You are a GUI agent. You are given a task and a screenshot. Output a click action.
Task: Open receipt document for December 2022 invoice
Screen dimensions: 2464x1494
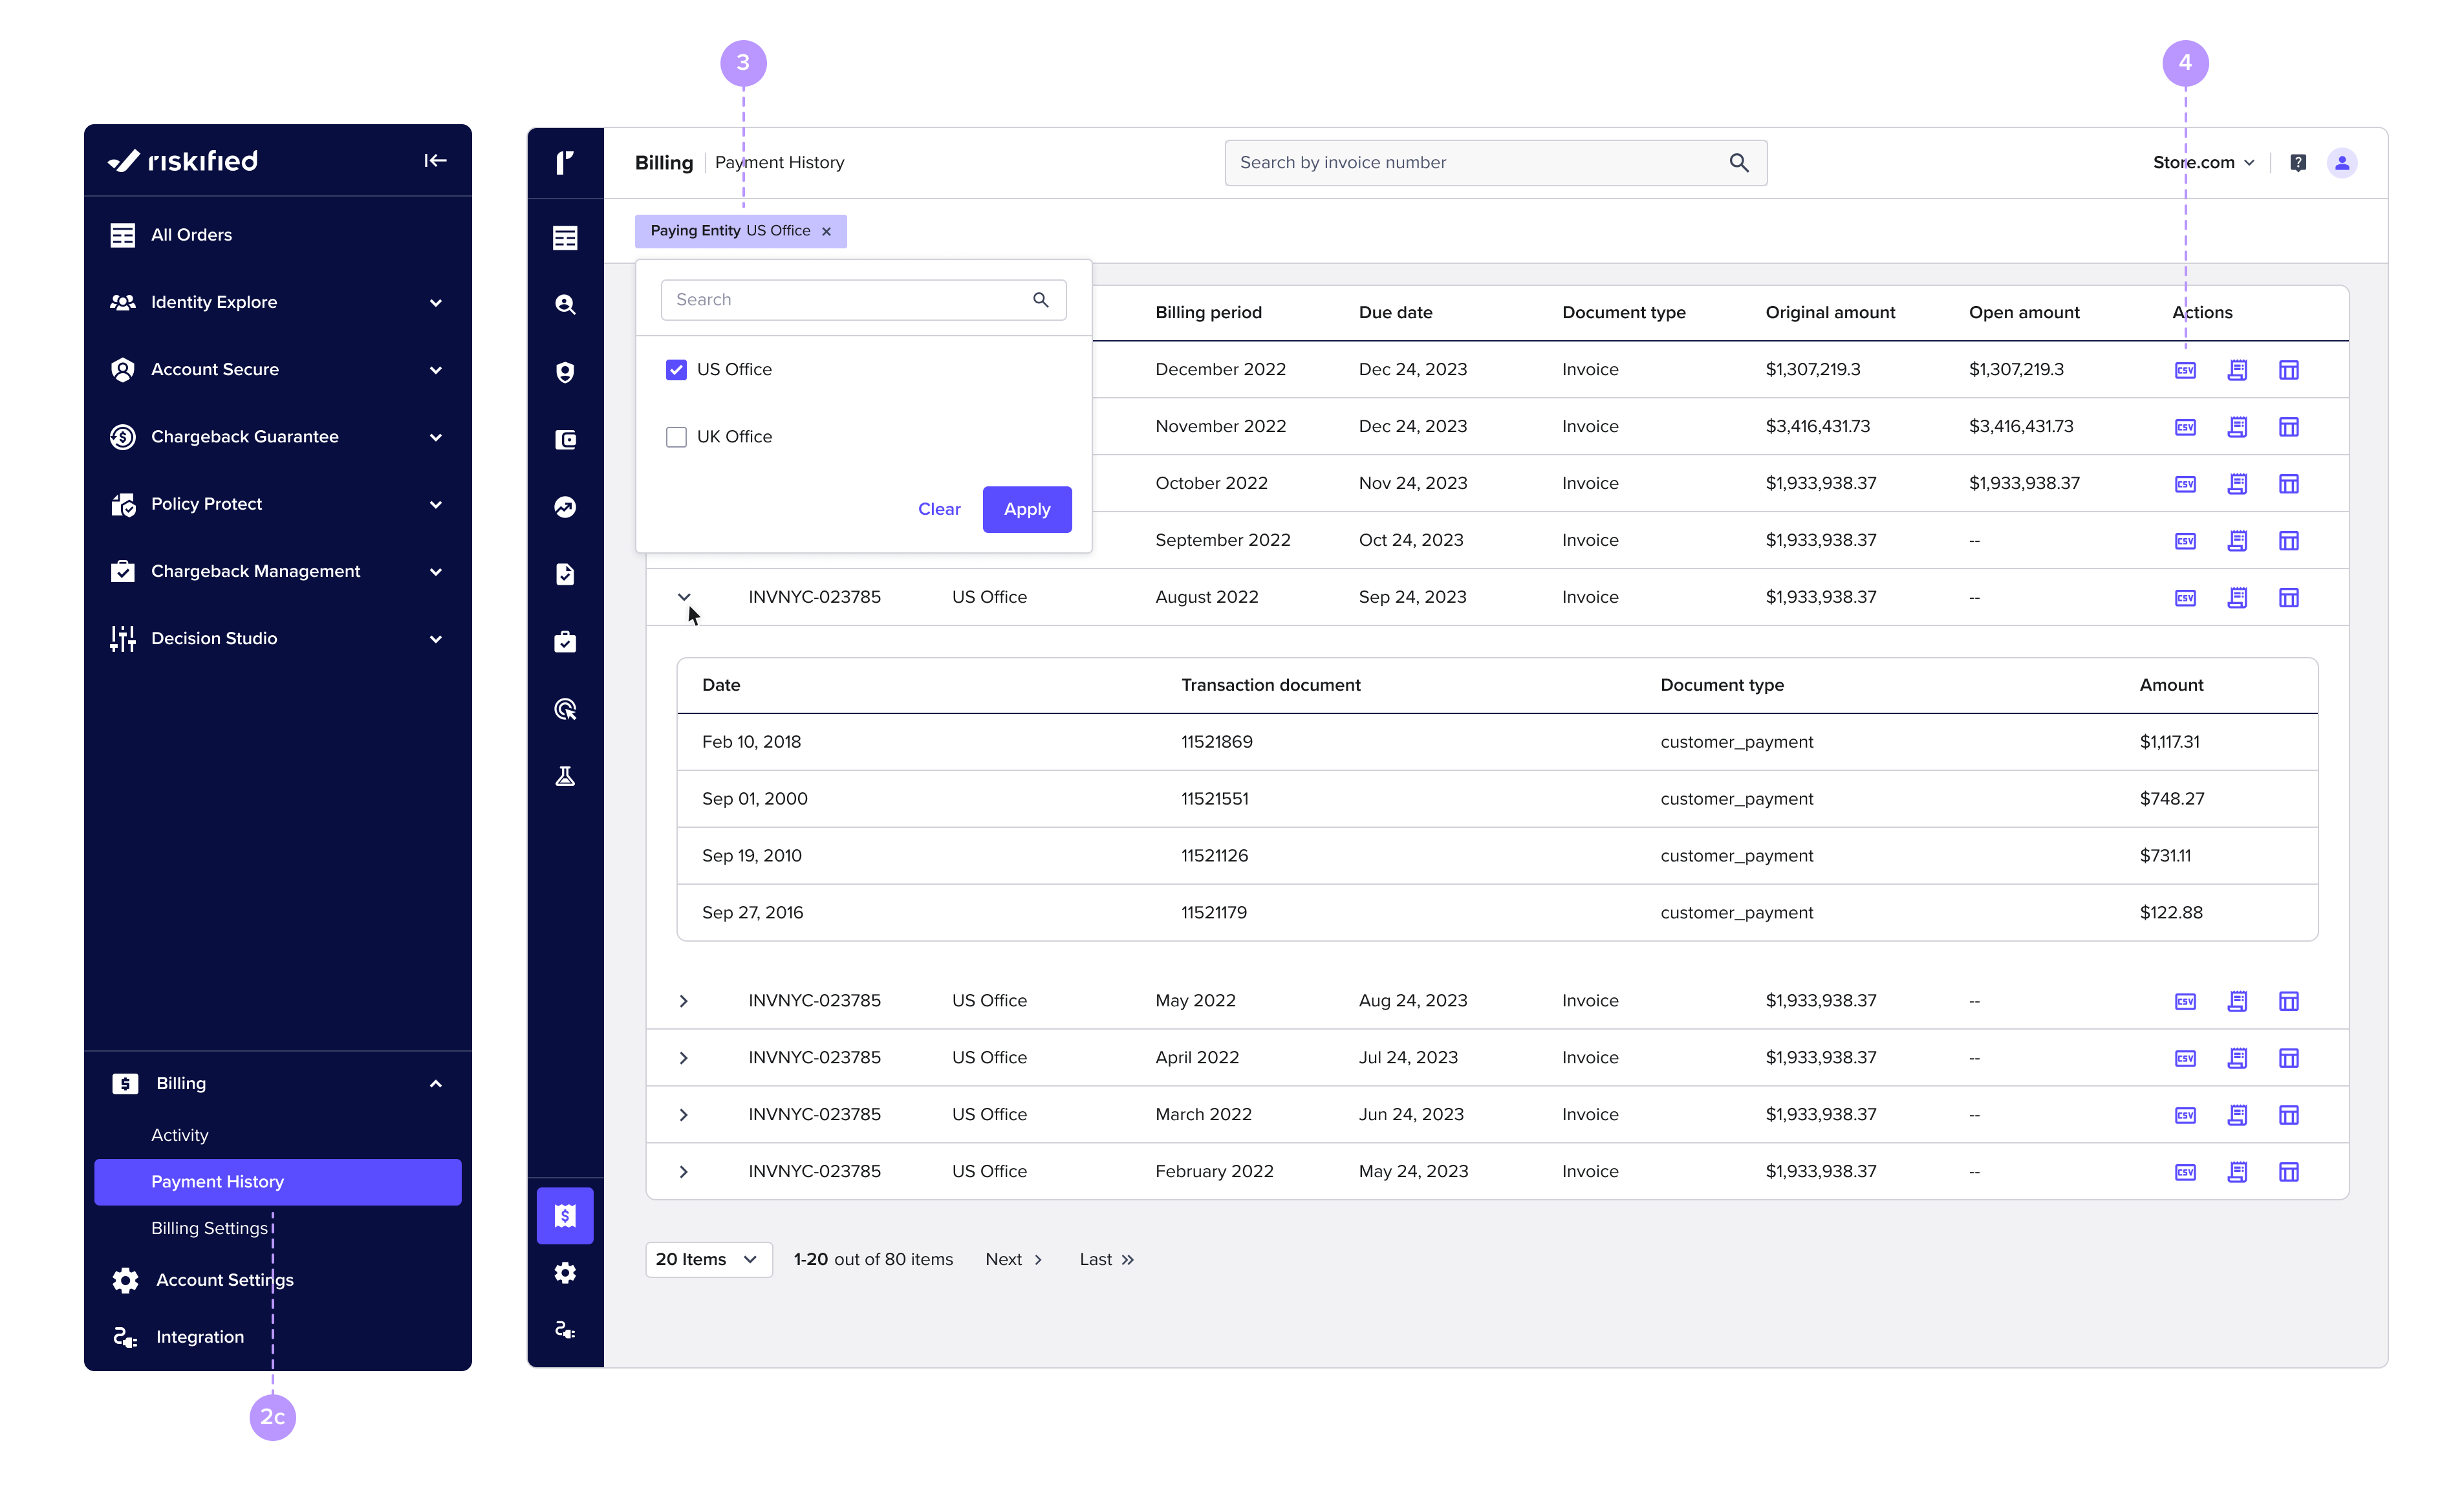pos(2237,370)
